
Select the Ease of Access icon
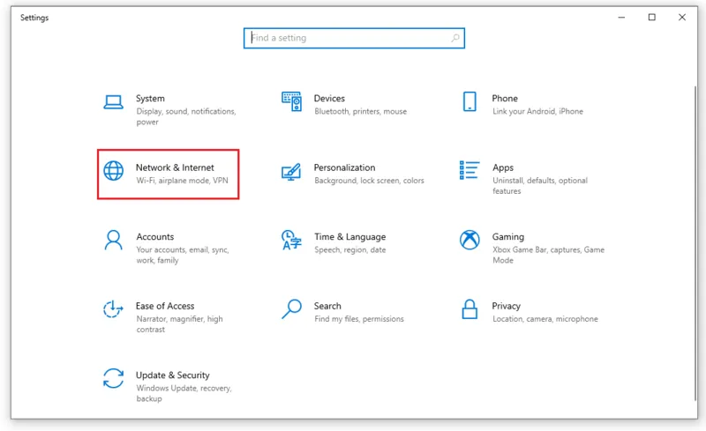point(113,309)
